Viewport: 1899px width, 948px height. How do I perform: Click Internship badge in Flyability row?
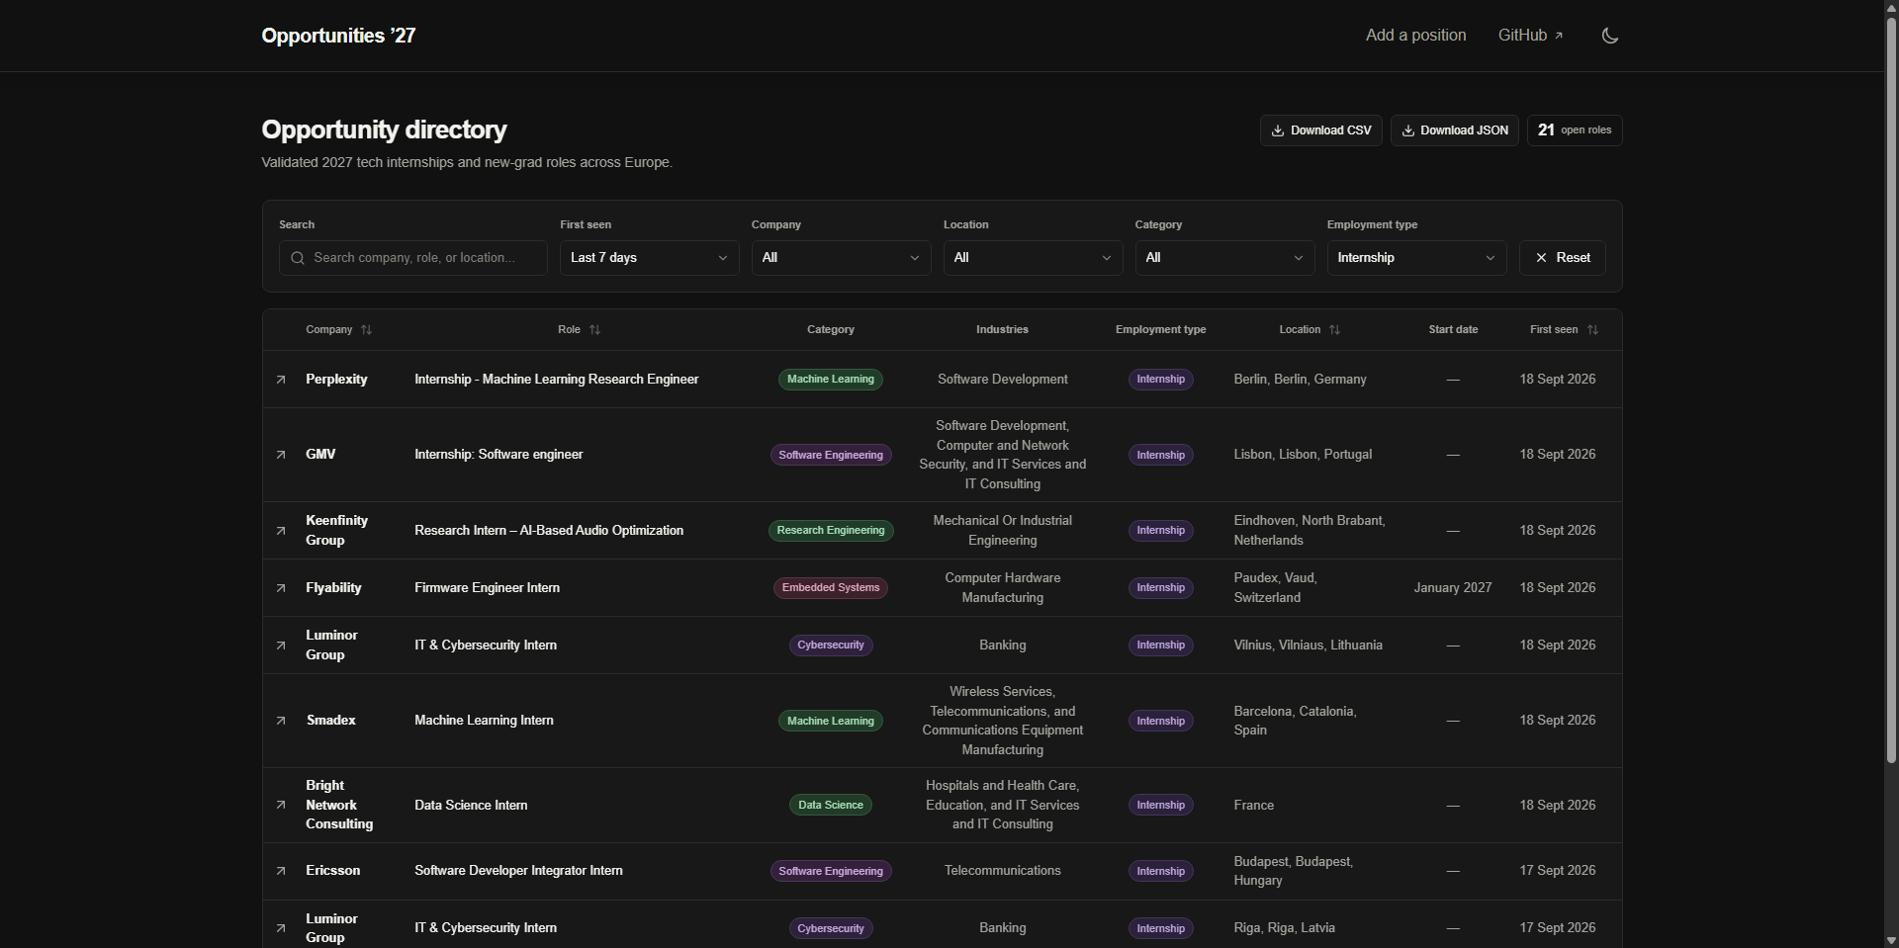[x=1161, y=588]
